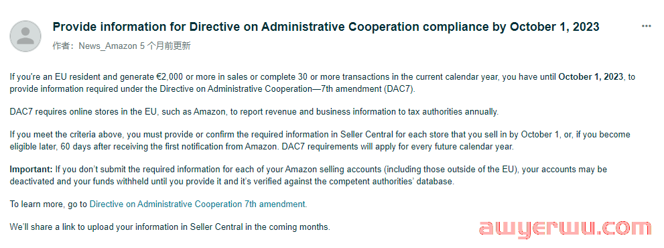664x248 pixels.
Task: Click the bold 'October 1, 2023' deadline text
Action: tap(591, 77)
